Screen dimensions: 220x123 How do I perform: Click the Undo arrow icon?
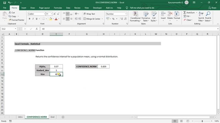9,2
